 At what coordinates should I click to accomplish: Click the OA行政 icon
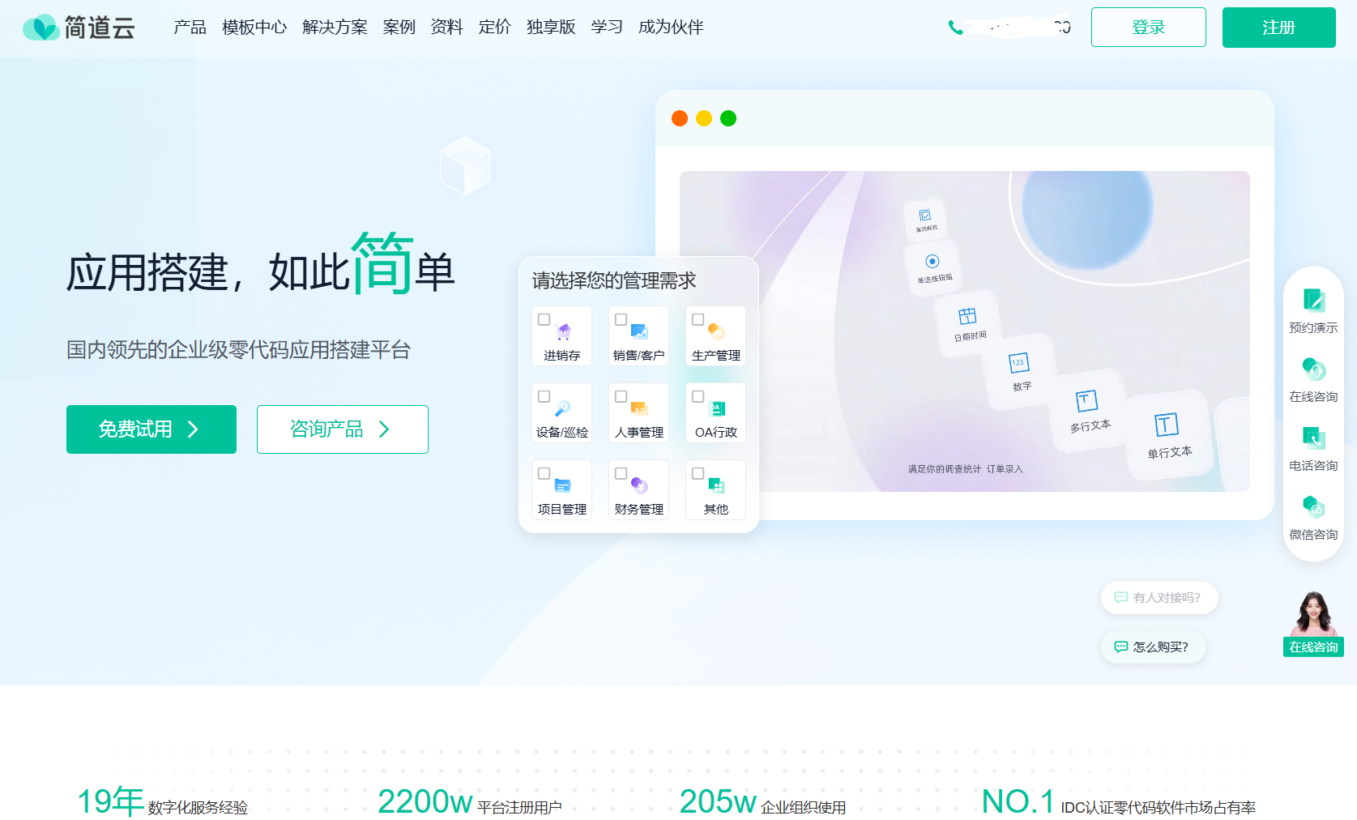[717, 408]
